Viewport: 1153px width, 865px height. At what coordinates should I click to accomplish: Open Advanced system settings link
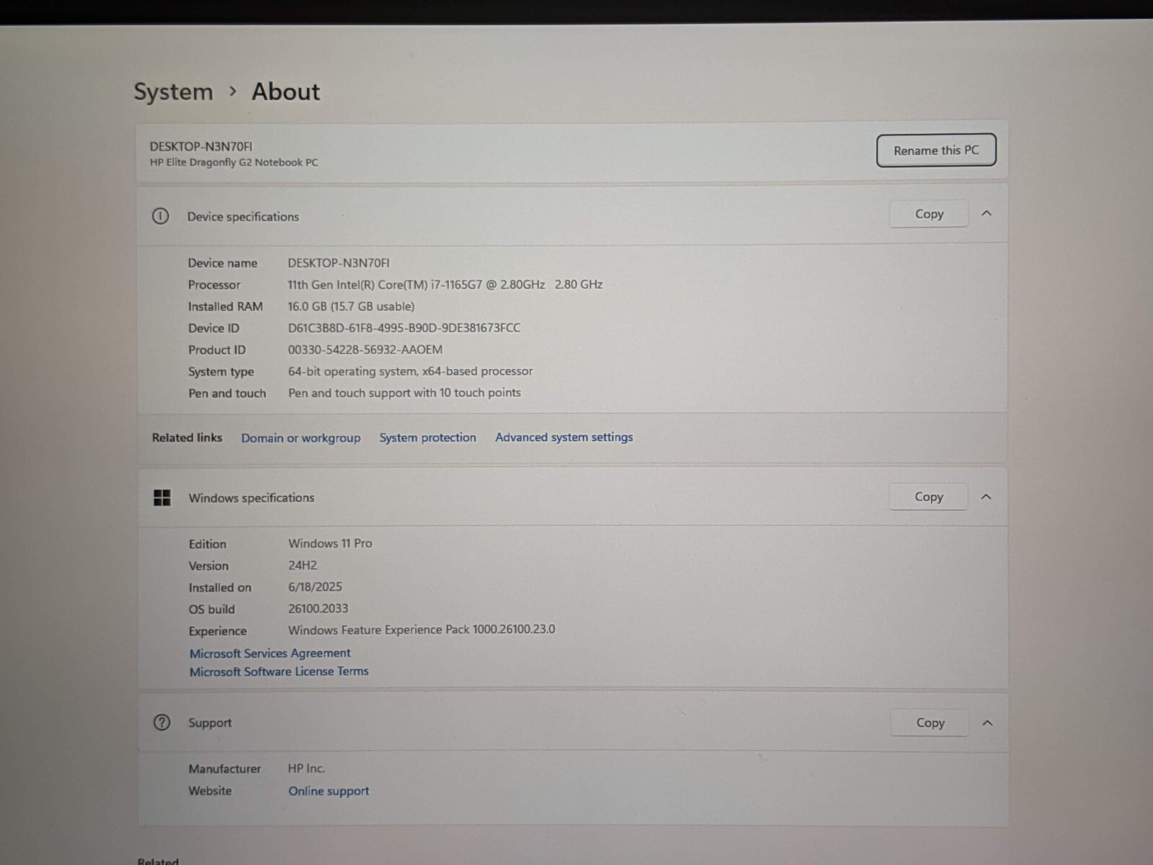coord(564,437)
